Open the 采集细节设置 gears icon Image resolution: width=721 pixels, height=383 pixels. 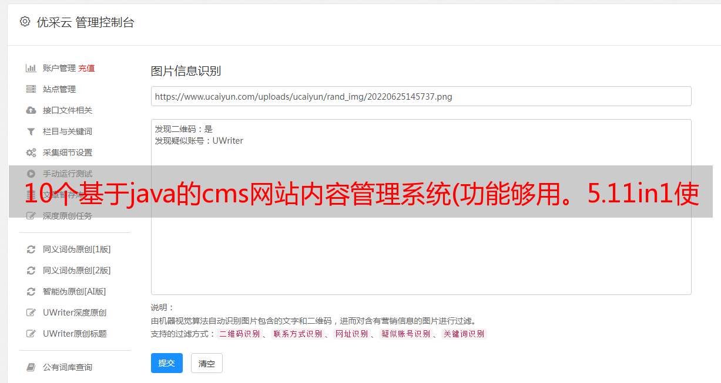tap(31, 152)
